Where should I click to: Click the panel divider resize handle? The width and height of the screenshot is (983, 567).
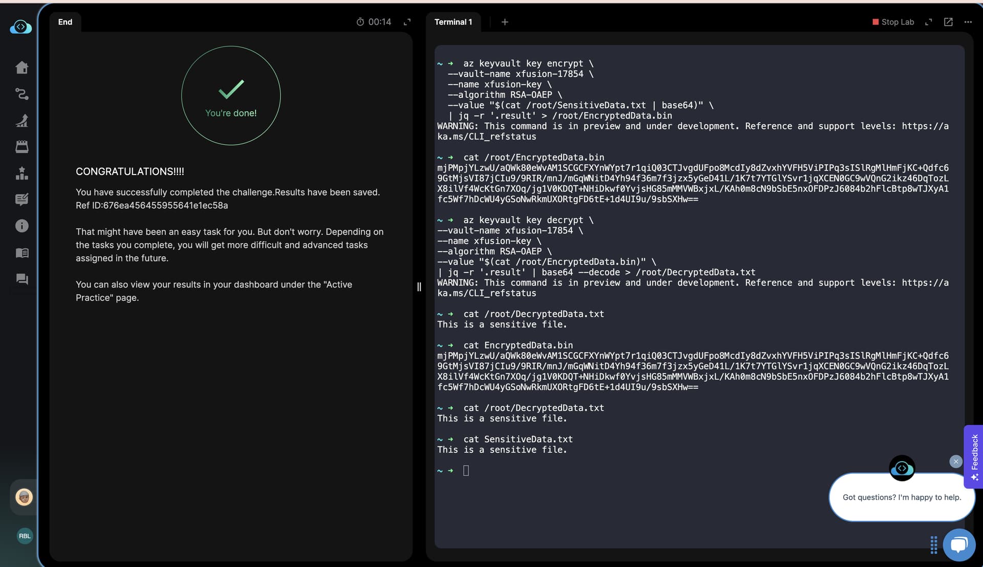click(x=419, y=287)
